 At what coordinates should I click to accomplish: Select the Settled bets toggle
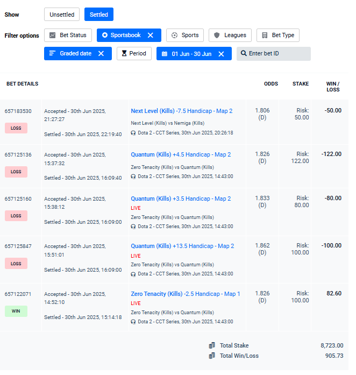[99, 15]
